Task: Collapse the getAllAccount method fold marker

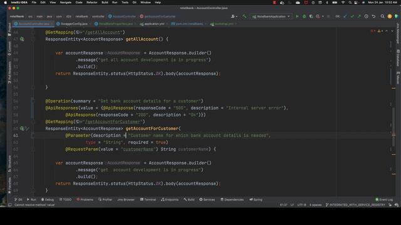Action: pos(33,39)
